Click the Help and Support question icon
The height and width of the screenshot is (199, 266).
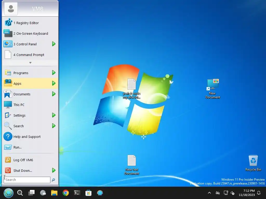8,137
